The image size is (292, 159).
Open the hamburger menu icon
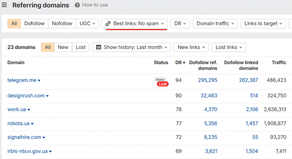point(4,5)
